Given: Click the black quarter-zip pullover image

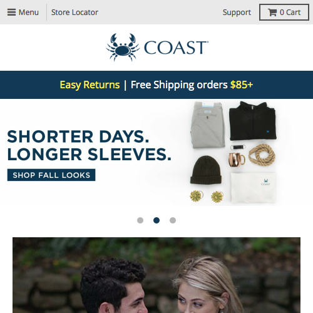Looking at the screenshot, I should 253,121.
